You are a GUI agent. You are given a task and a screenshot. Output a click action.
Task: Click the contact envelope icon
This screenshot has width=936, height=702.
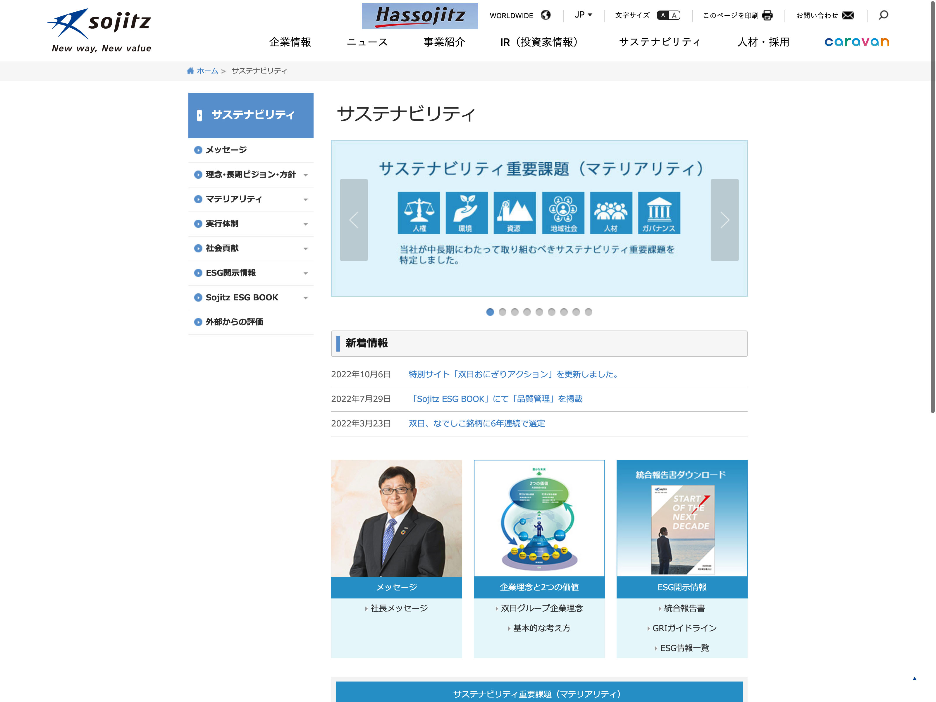[x=848, y=15]
